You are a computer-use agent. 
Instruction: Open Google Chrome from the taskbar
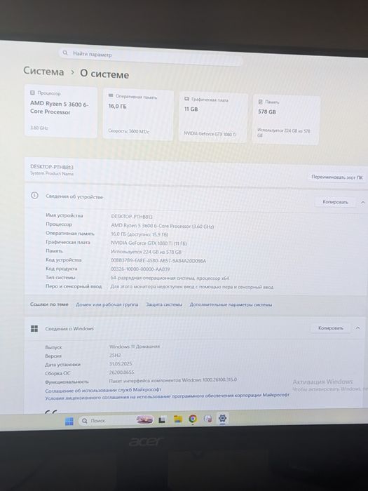193,419
